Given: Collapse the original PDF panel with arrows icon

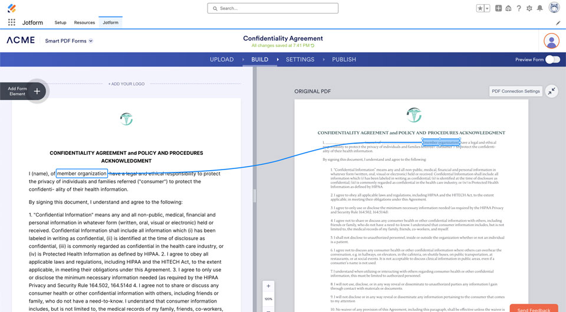Looking at the screenshot, I should coord(551,91).
